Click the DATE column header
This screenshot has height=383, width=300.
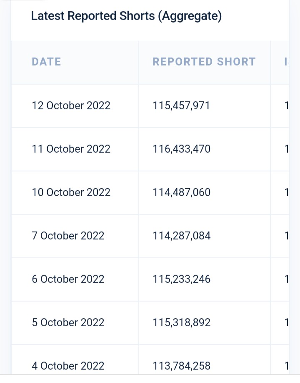(46, 62)
